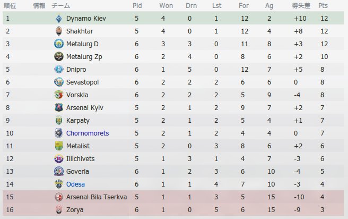Click the Goverla team name
348x219 pixels.
coord(77,171)
